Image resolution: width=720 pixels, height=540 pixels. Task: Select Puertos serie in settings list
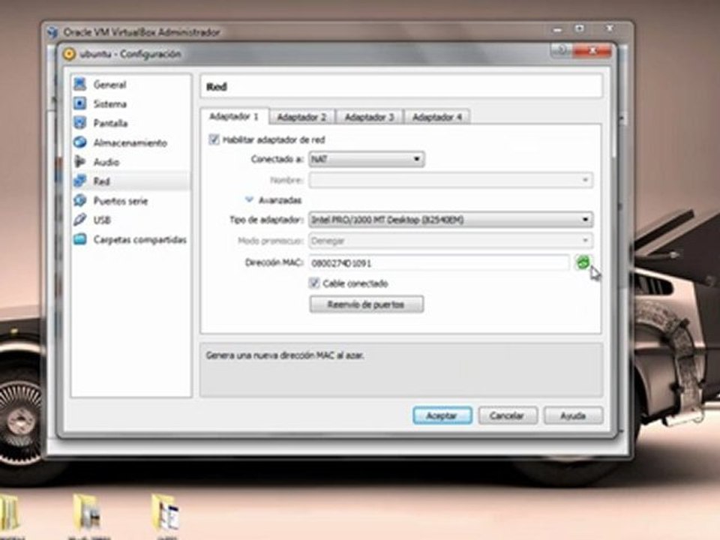coord(130,201)
